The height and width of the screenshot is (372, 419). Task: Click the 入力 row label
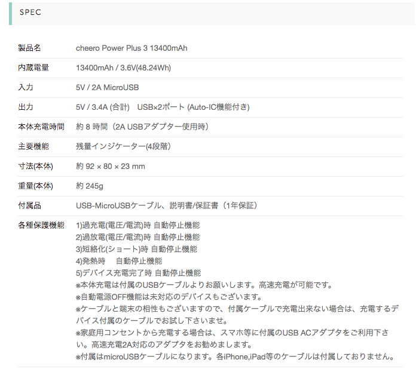pyautogui.click(x=26, y=87)
